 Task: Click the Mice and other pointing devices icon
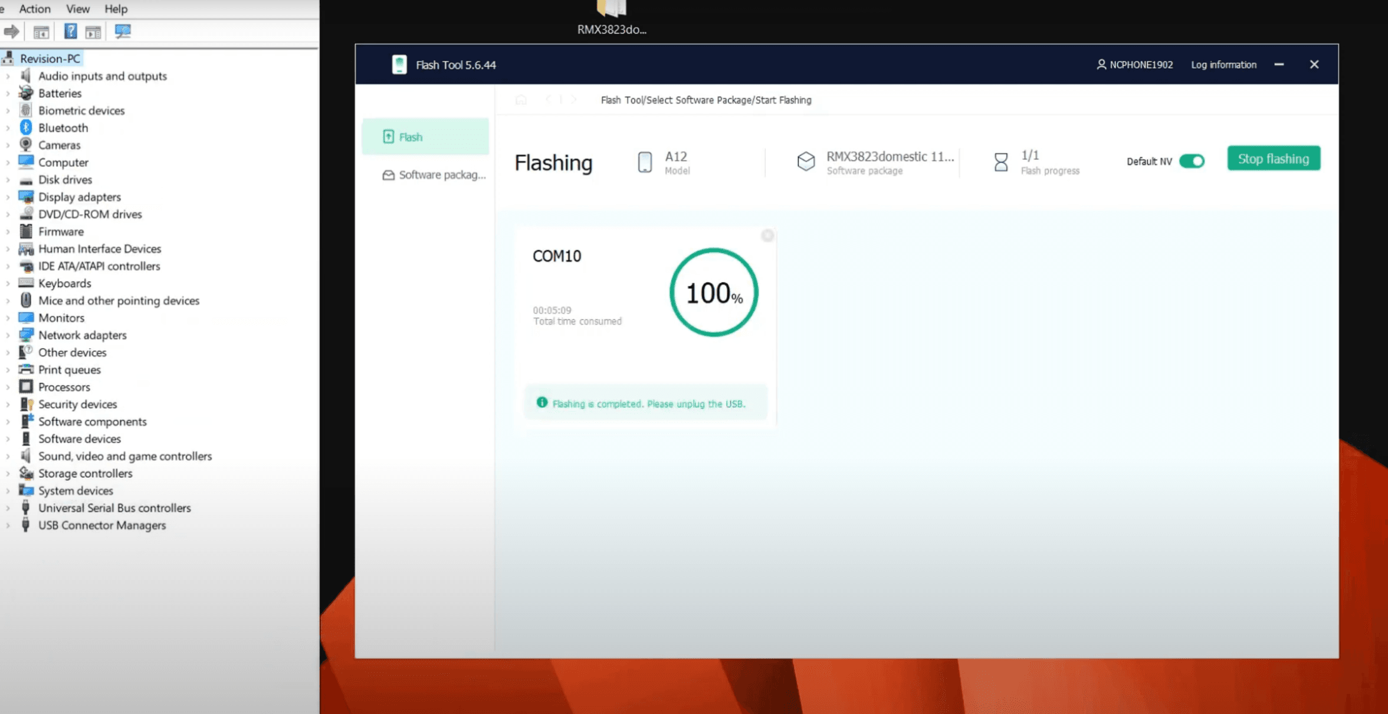coord(25,300)
